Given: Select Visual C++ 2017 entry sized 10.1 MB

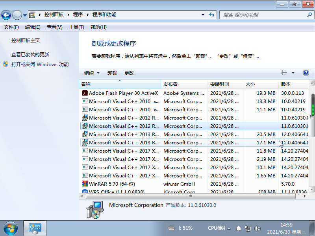Looking at the screenshot, I should 194,168.
